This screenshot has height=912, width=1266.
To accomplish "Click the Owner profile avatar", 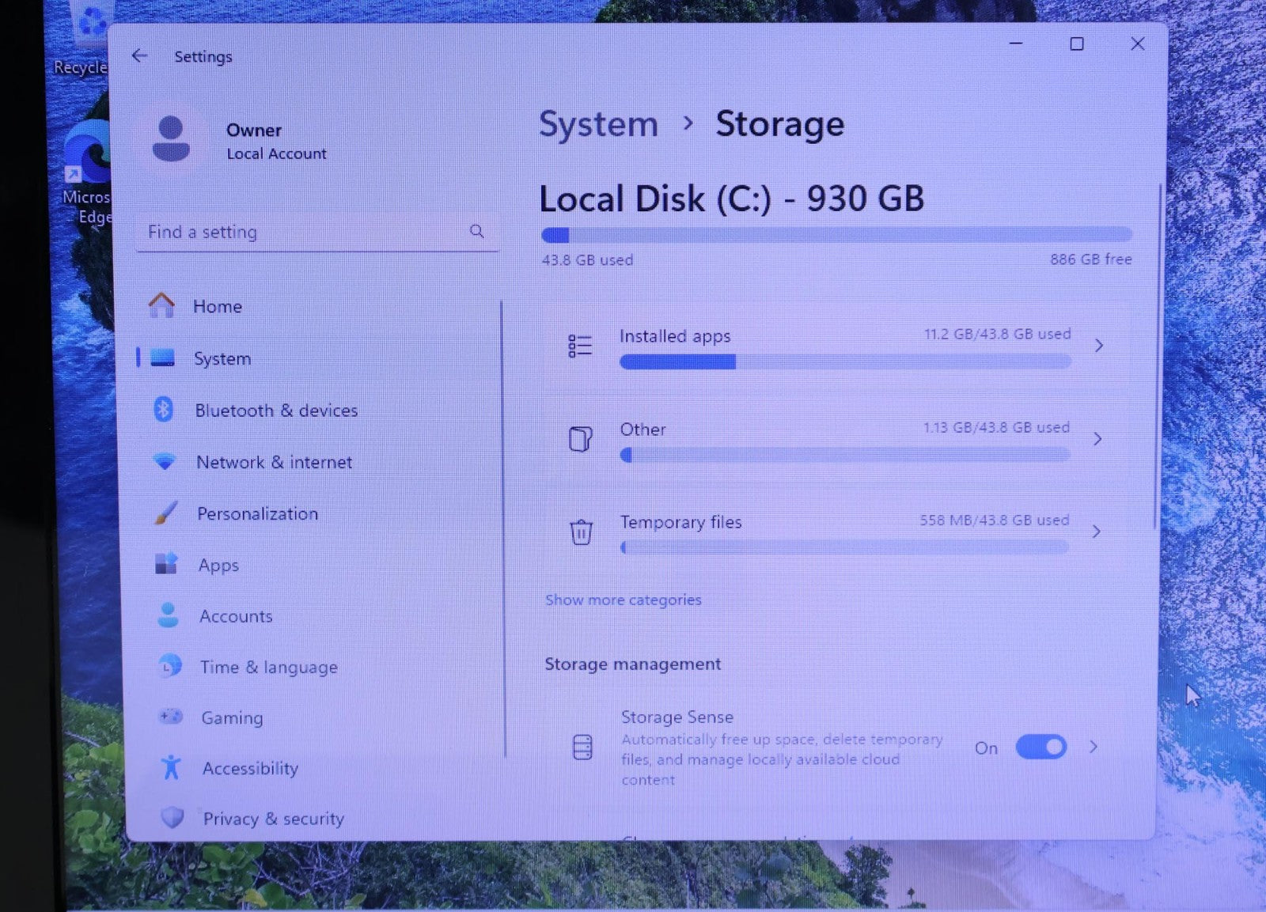I will [x=171, y=139].
